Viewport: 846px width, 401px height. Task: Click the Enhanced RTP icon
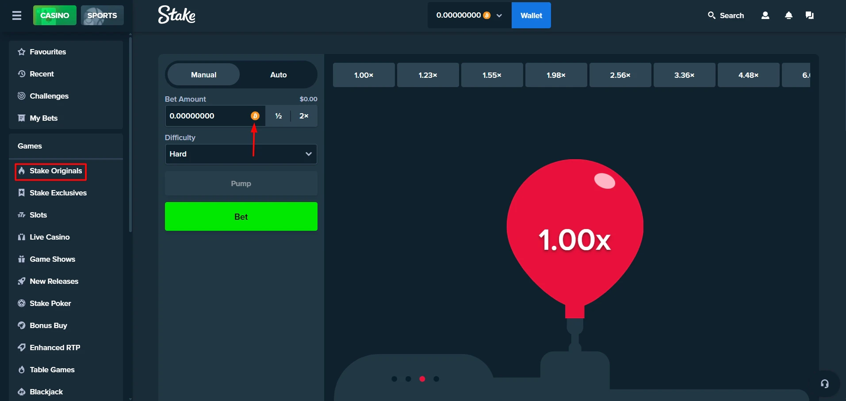[x=21, y=348]
